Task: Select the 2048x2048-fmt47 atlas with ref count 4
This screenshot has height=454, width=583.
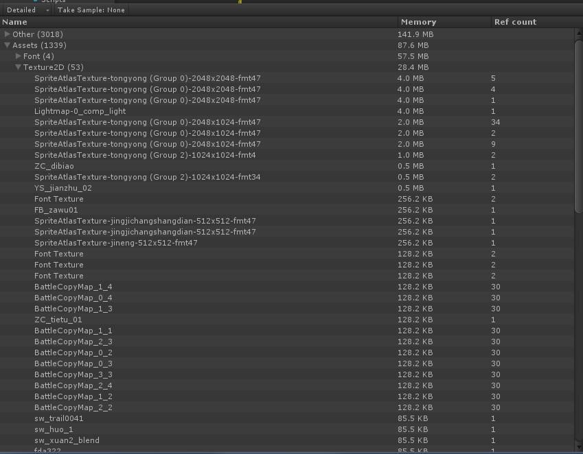Action: click(x=287, y=89)
